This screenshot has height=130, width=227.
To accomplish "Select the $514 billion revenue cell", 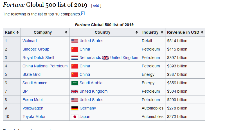I will (185, 41).
